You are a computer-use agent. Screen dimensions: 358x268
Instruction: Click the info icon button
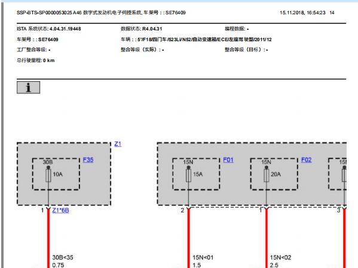coord(28,87)
